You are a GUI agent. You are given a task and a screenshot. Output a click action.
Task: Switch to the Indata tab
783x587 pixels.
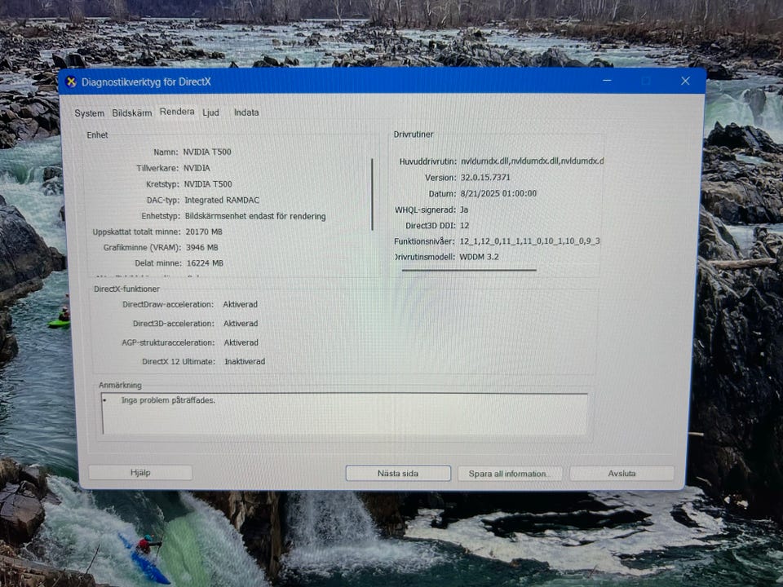point(246,113)
